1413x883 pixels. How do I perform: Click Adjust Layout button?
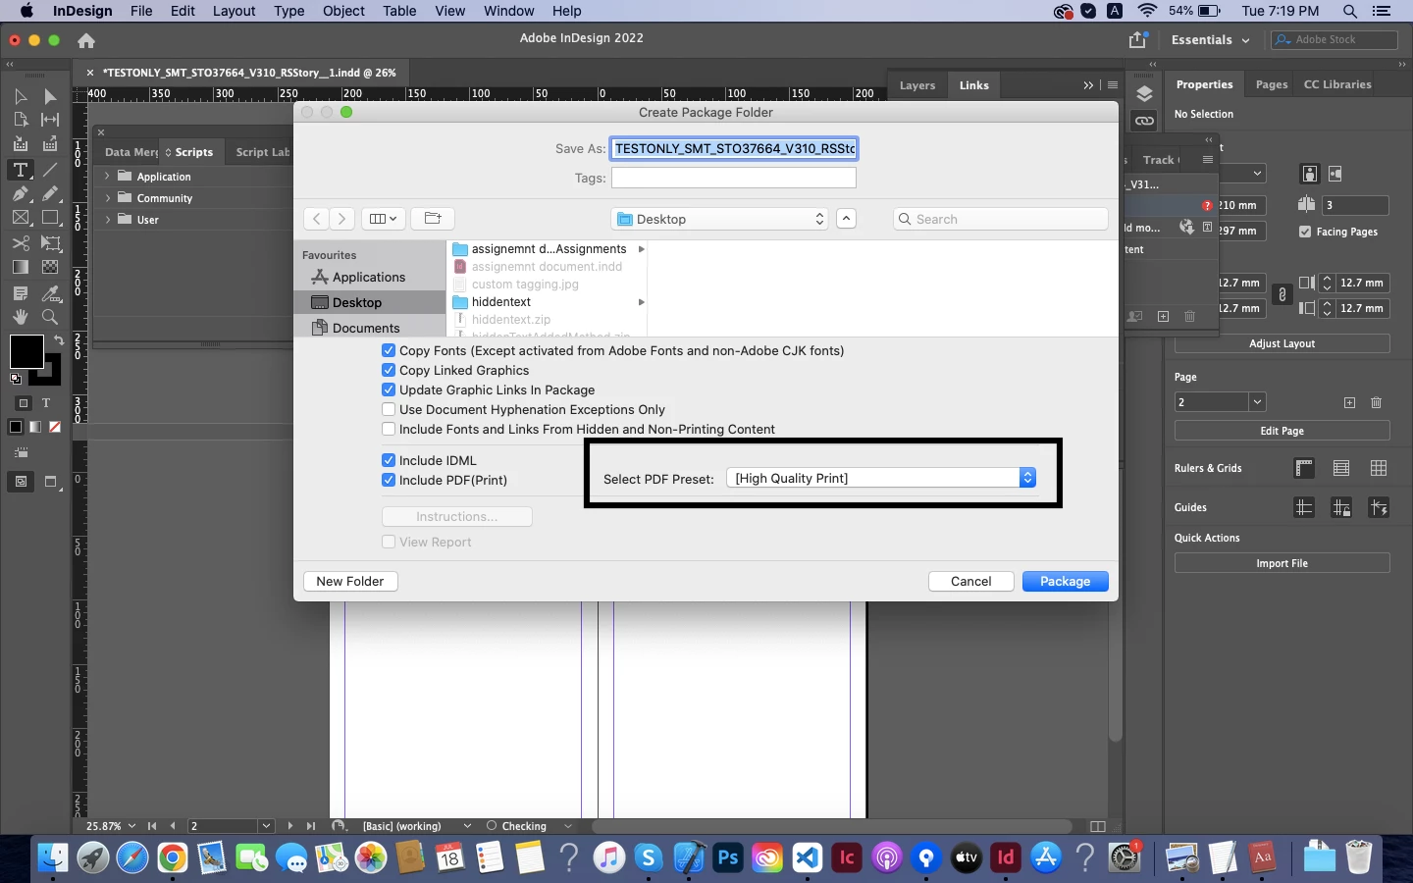point(1282,343)
